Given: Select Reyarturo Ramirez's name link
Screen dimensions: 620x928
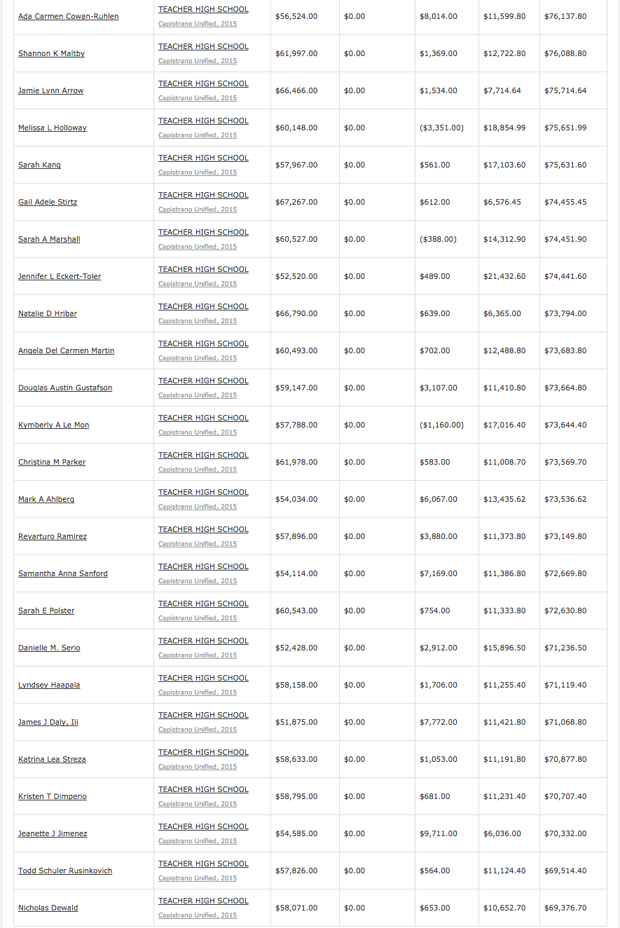Looking at the screenshot, I should [x=53, y=537].
